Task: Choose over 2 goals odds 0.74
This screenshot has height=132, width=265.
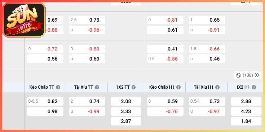Action: pos(87,101)
